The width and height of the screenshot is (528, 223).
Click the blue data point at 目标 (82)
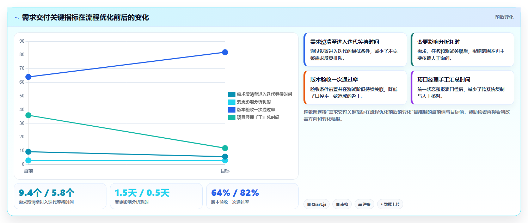click(225, 52)
